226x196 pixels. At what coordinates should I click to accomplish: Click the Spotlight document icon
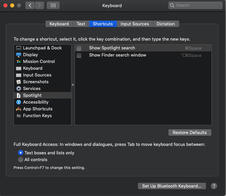coord(19,95)
